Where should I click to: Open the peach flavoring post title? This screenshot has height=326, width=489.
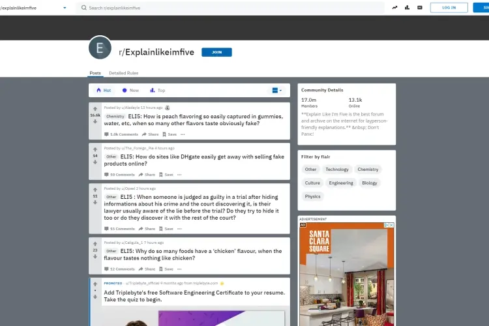click(194, 120)
